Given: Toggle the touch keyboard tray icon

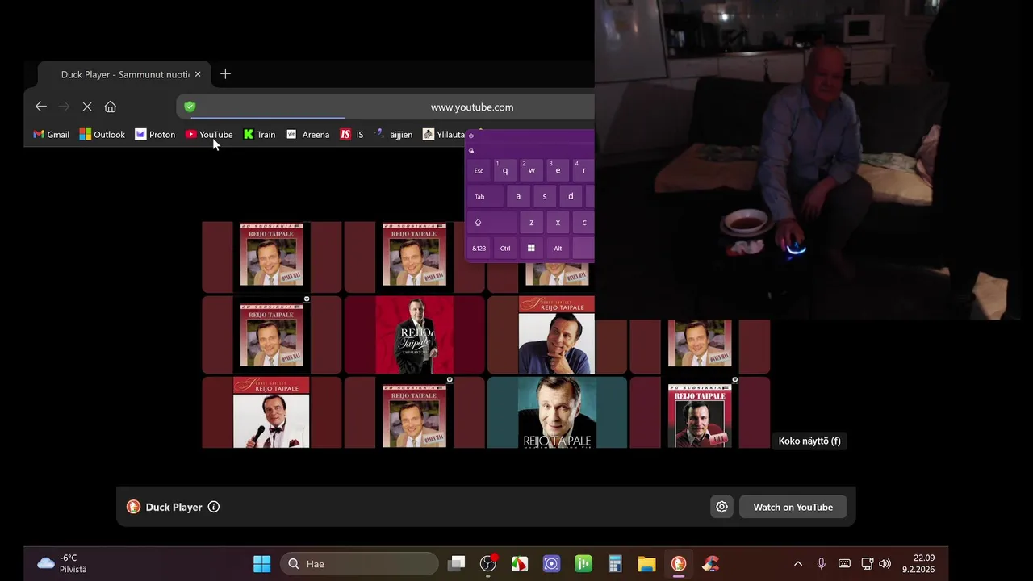Looking at the screenshot, I should tap(844, 564).
